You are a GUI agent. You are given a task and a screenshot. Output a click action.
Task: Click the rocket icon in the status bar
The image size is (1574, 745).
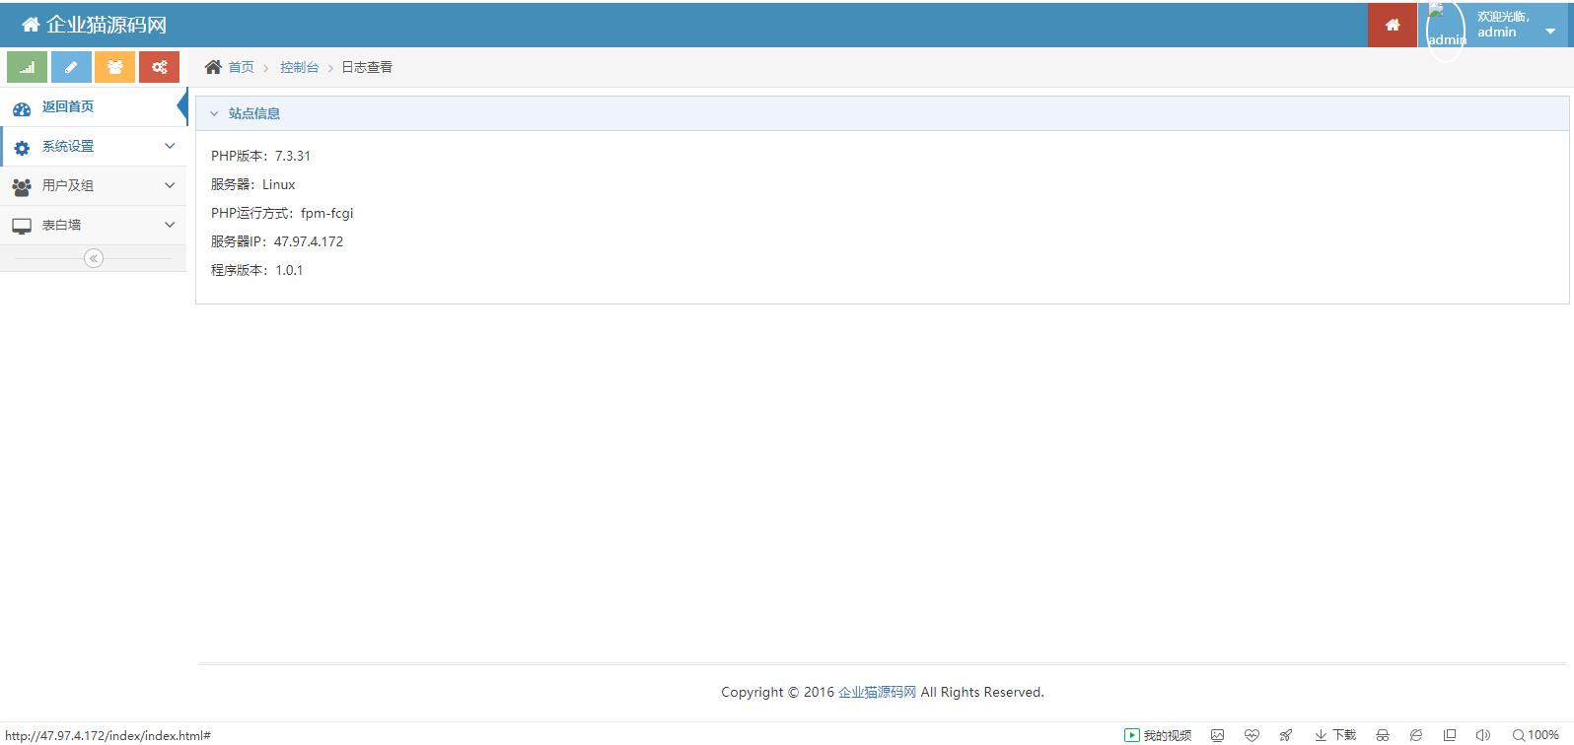(1286, 735)
